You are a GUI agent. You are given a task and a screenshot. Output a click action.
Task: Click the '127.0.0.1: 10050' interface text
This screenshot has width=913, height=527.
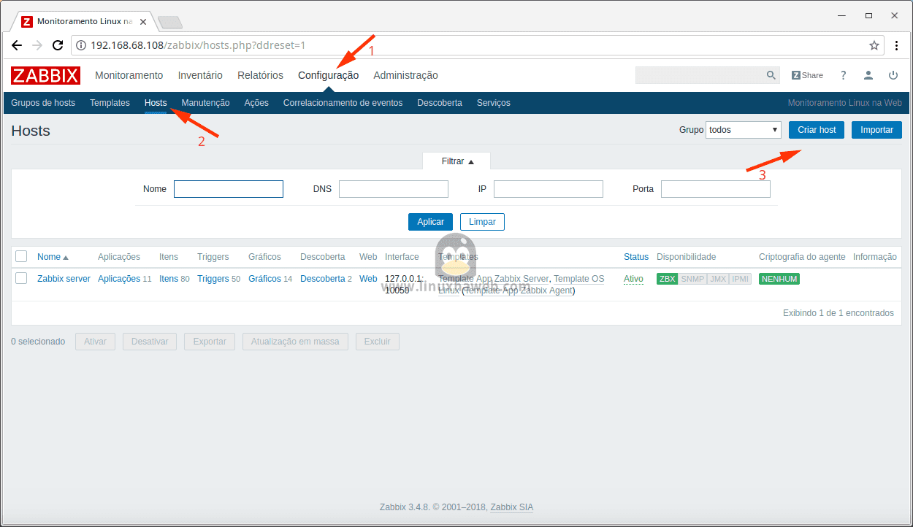(404, 285)
